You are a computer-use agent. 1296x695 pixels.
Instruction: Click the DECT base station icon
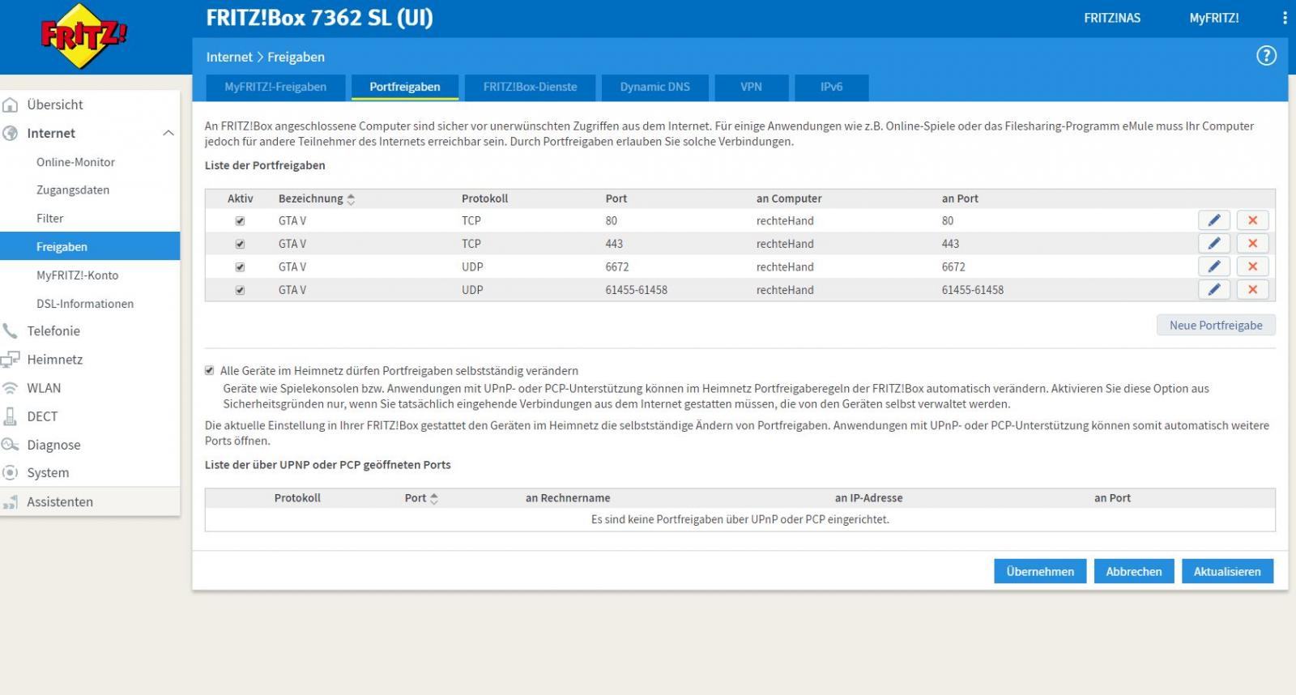11,416
